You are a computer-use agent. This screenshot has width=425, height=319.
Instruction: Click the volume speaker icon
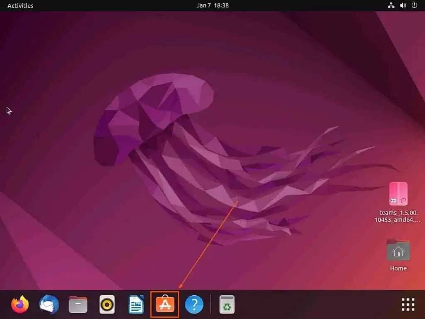[x=403, y=5]
